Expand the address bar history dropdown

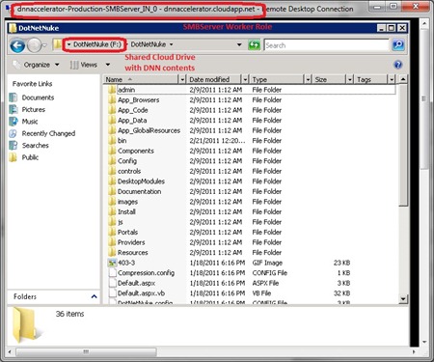(x=239, y=44)
